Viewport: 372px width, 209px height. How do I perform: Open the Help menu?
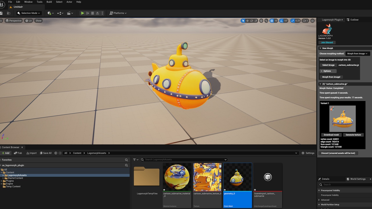tap(79, 2)
